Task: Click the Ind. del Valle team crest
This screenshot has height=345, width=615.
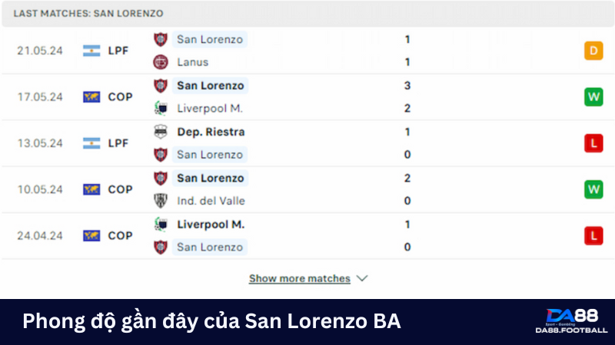Action: coord(161,201)
